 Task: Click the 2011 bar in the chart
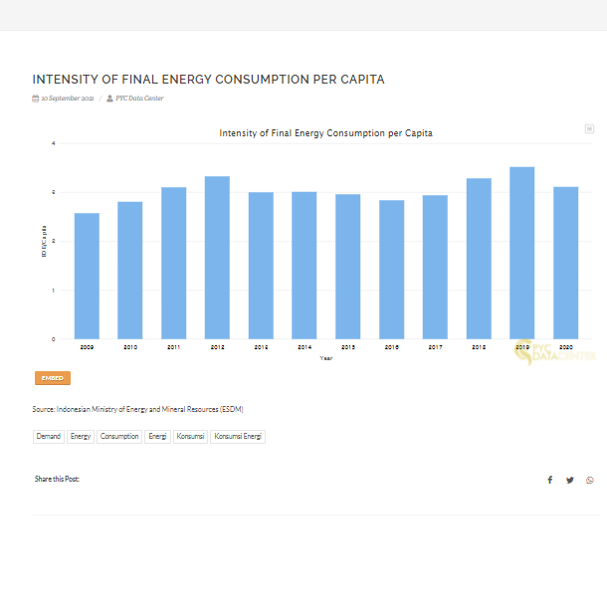click(x=174, y=264)
